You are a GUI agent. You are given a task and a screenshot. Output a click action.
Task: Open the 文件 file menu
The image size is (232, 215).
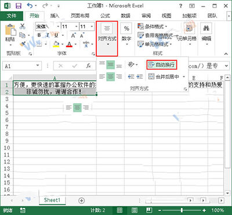12,16
